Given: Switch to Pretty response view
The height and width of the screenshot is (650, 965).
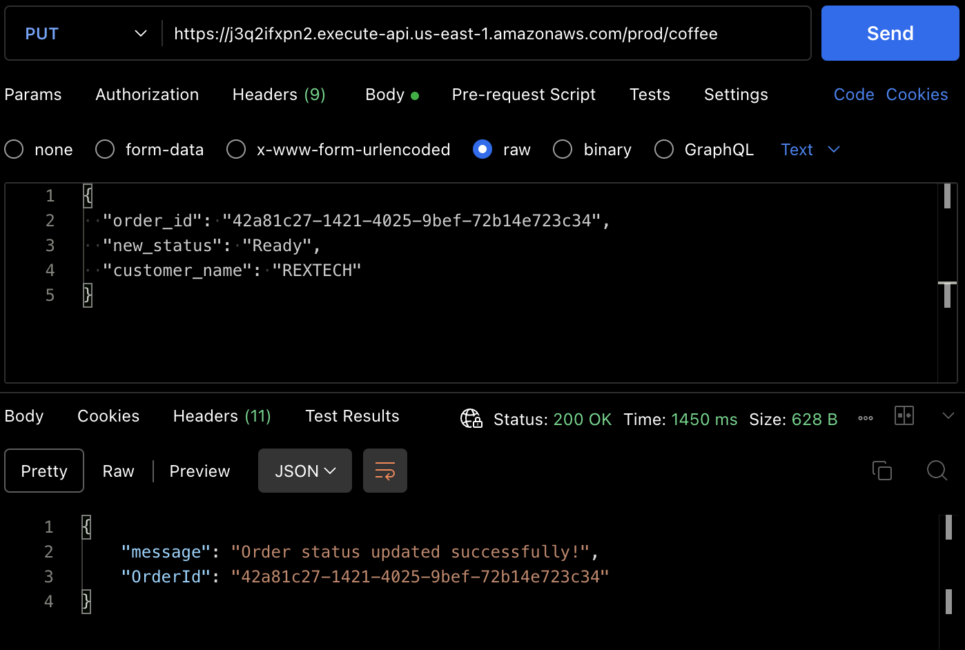Looking at the screenshot, I should click(44, 471).
